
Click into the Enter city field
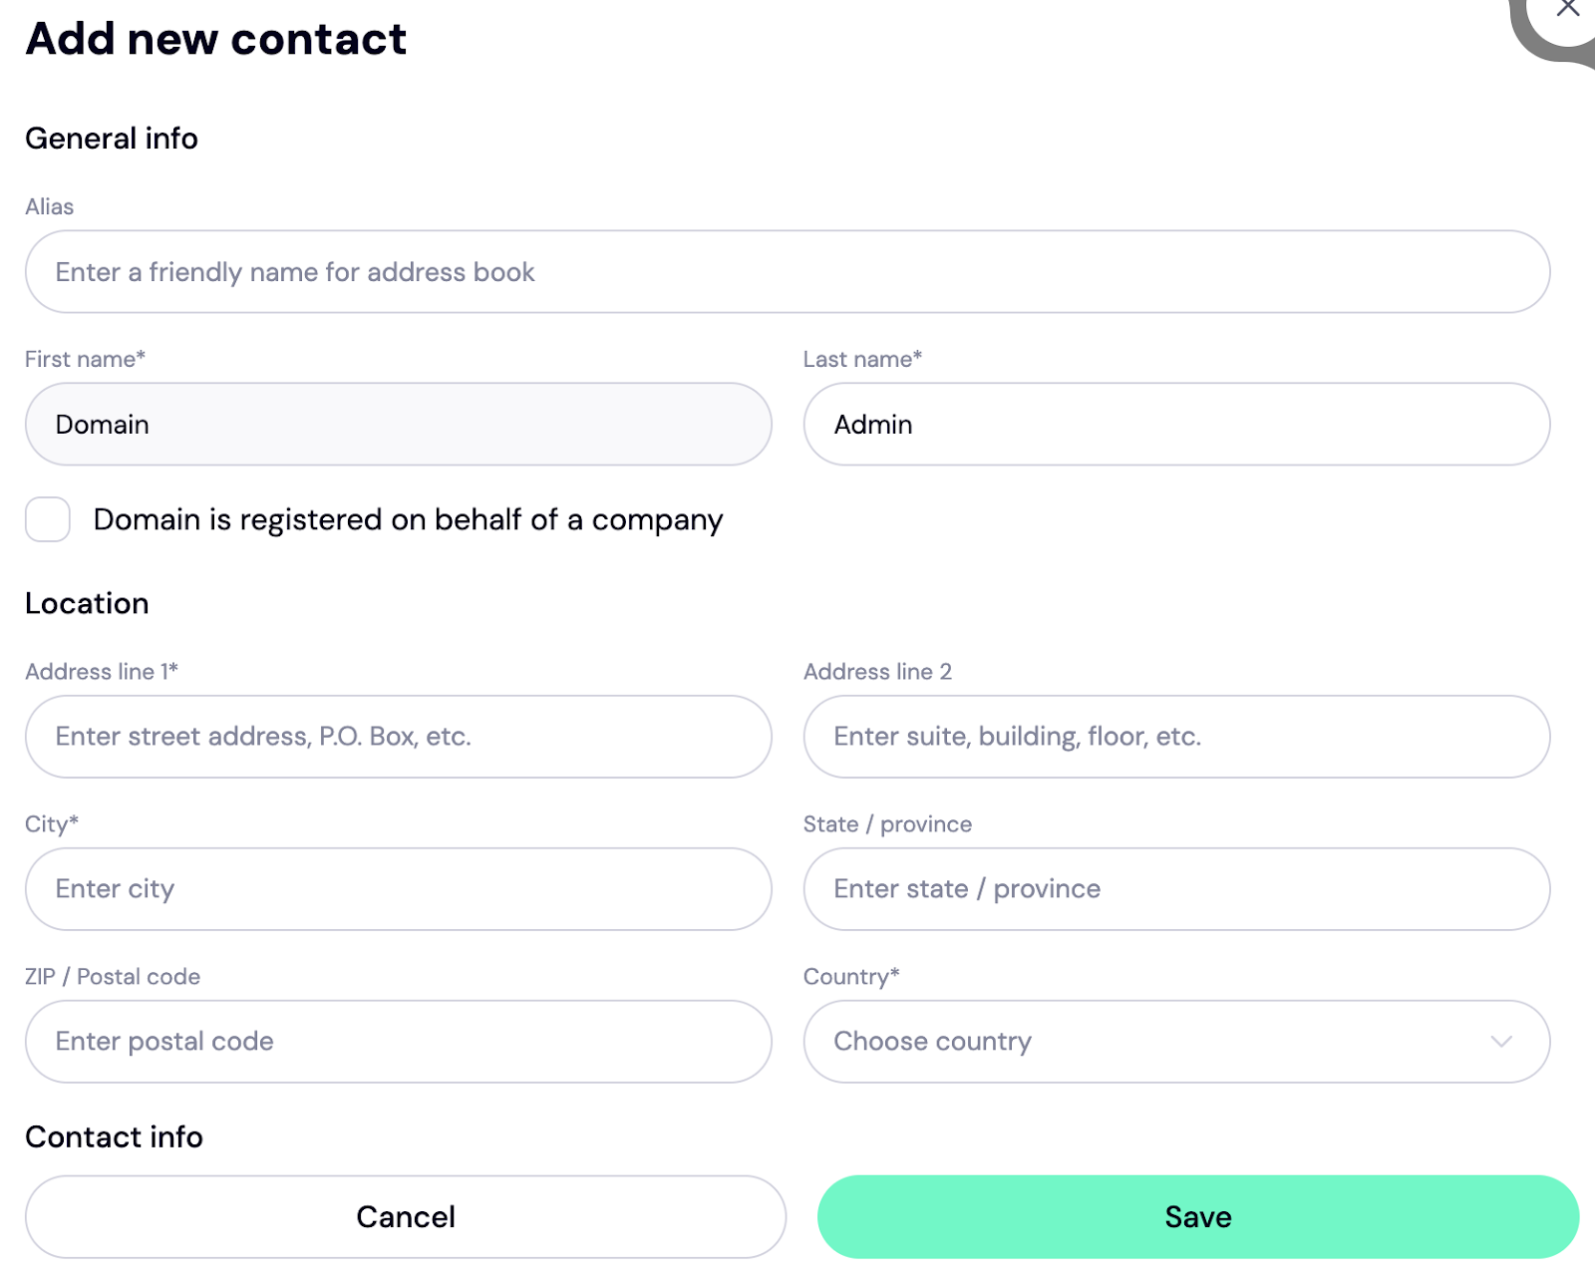[399, 889]
